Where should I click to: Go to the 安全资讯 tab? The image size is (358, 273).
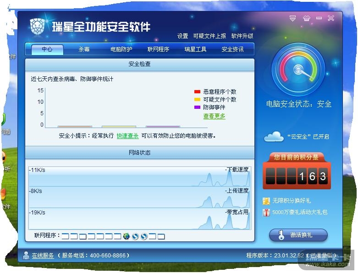point(232,49)
